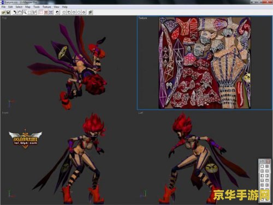The height and width of the screenshot is (205, 273).
Task: Click the Left viewport label
Action: click(140, 113)
